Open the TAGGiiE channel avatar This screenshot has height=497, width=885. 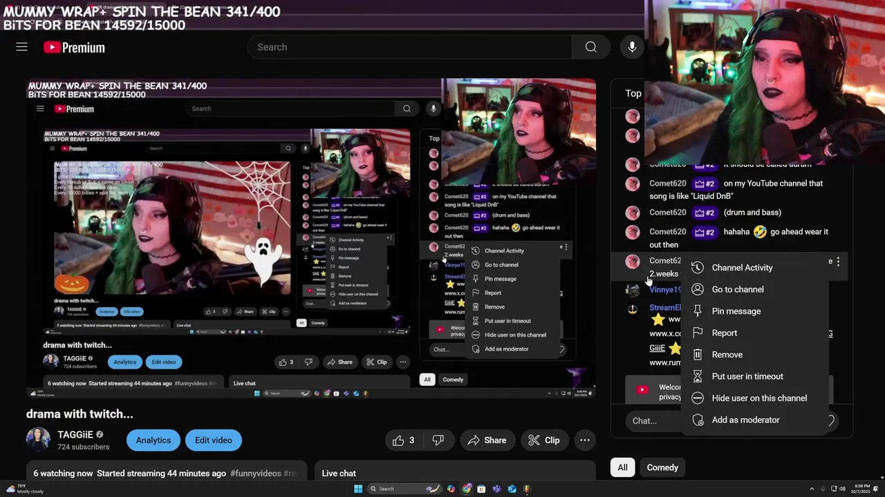(38, 440)
